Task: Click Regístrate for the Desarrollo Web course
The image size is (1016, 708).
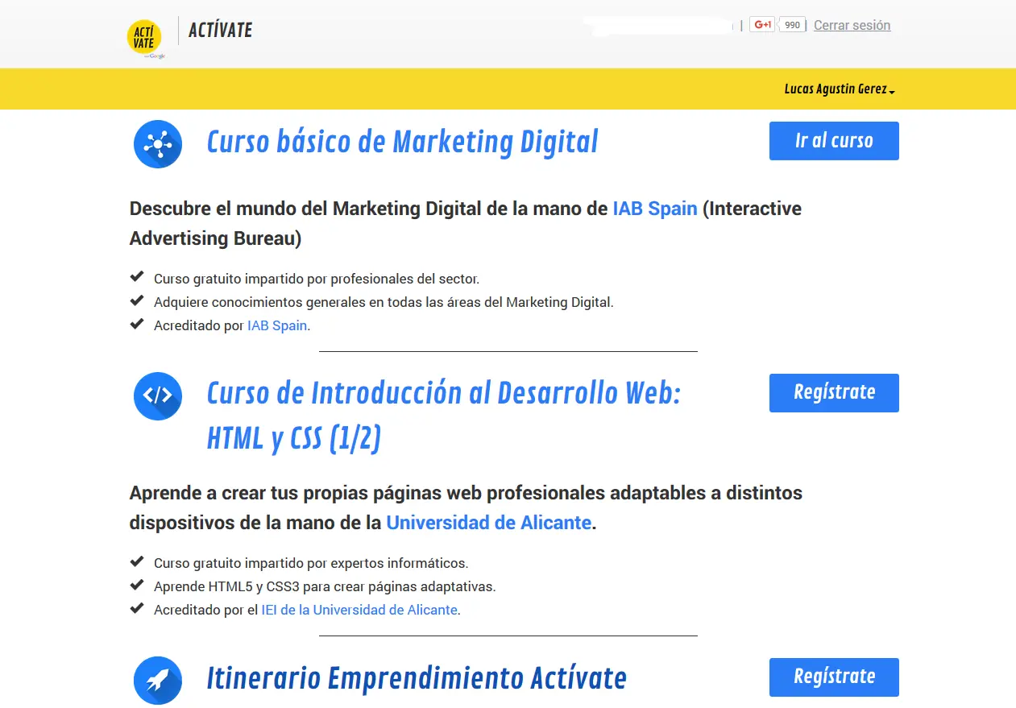Action: point(834,393)
